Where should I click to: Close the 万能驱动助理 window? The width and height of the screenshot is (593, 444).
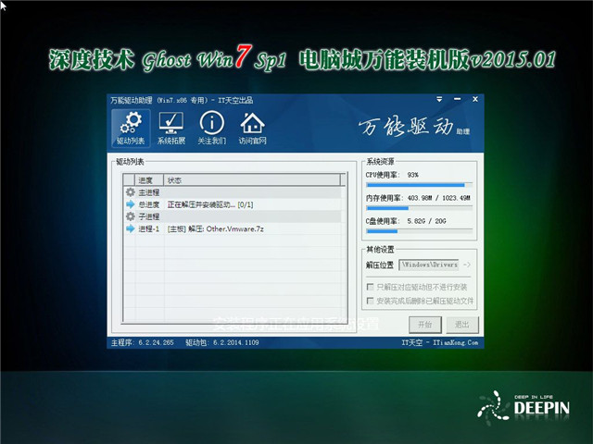point(475,99)
